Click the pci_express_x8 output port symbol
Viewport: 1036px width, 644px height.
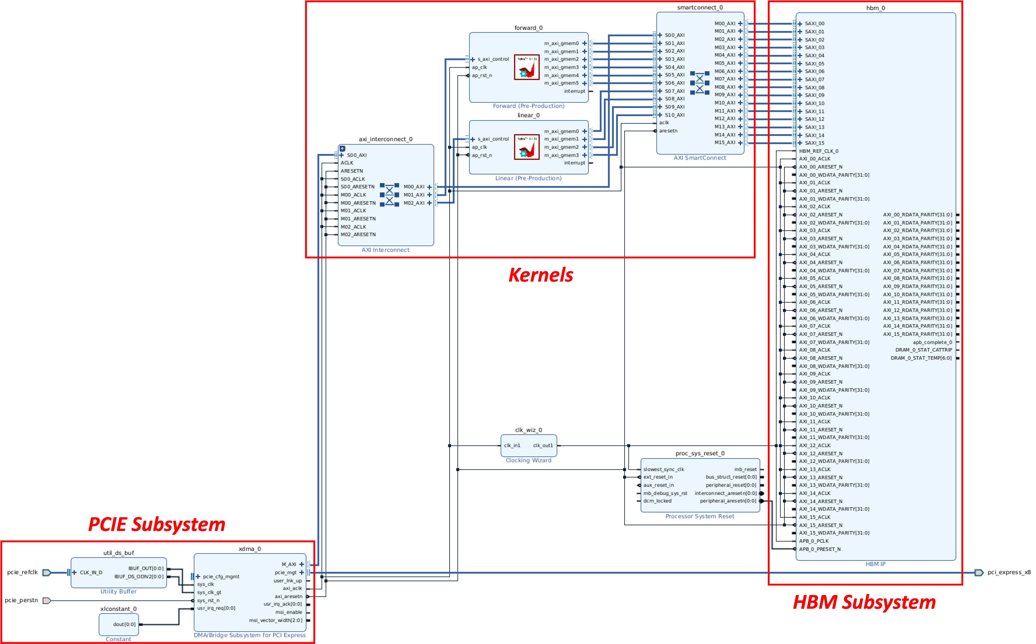(979, 572)
